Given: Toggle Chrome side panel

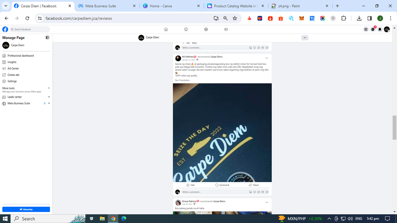Looking at the screenshot, I should coord(370,18).
